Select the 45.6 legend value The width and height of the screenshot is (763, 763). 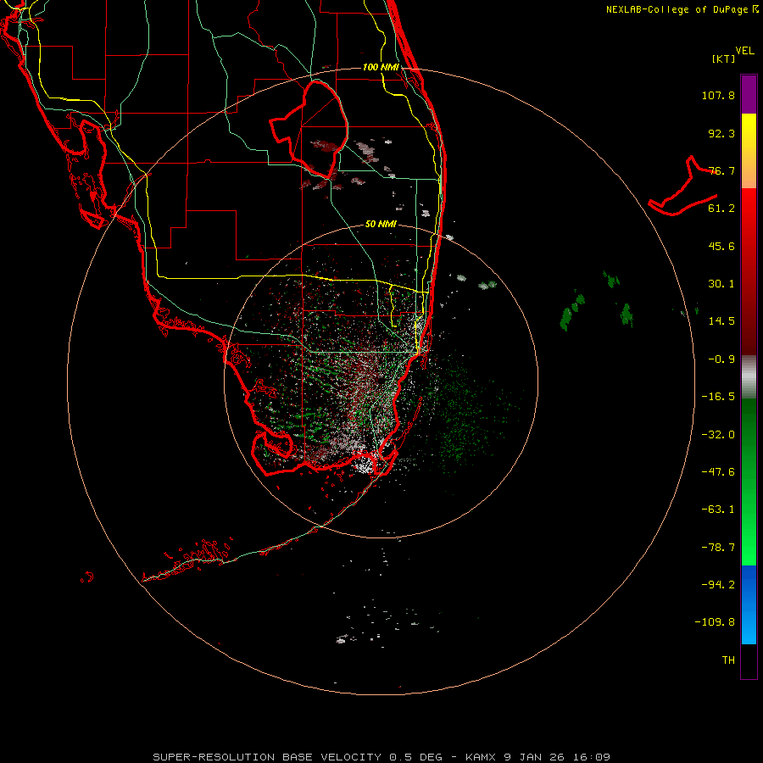721,246
